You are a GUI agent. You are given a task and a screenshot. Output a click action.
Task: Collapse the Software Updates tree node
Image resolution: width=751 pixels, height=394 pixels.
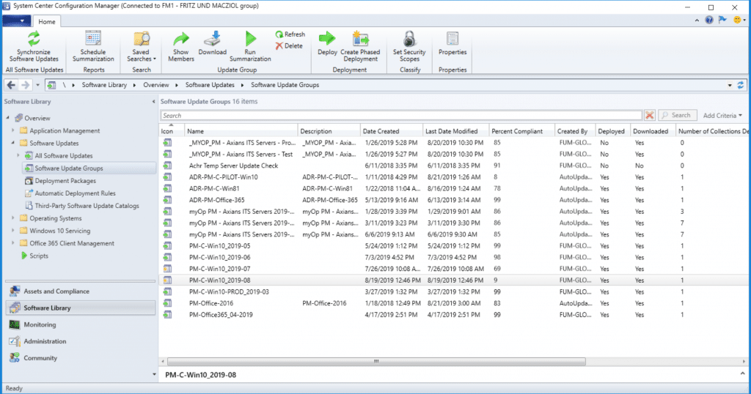(x=13, y=144)
